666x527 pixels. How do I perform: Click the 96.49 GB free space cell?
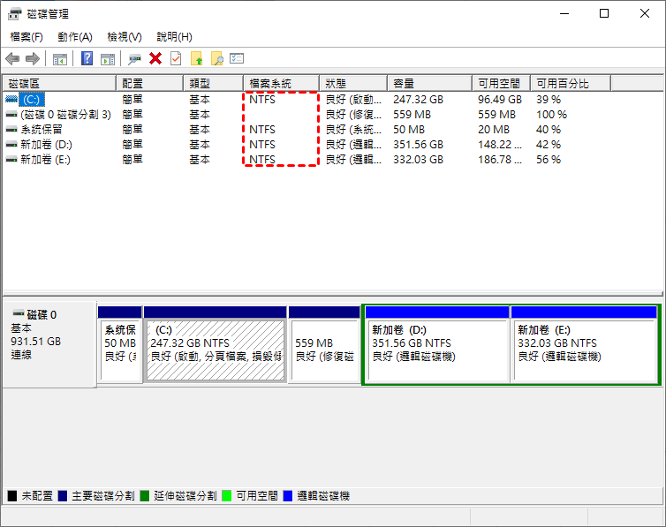click(x=500, y=99)
